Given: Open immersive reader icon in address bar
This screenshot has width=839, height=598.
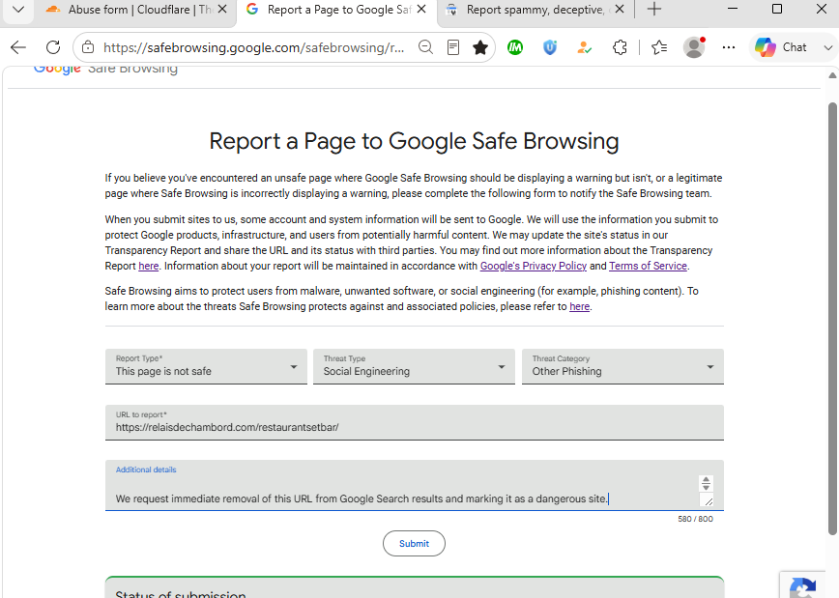Looking at the screenshot, I should (452, 47).
